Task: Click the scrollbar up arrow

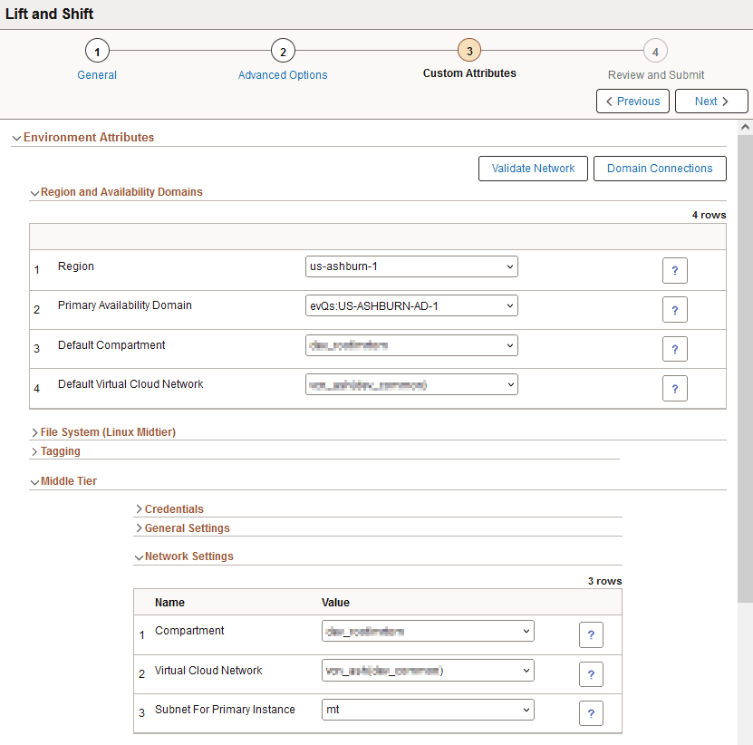Action: pos(745,127)
